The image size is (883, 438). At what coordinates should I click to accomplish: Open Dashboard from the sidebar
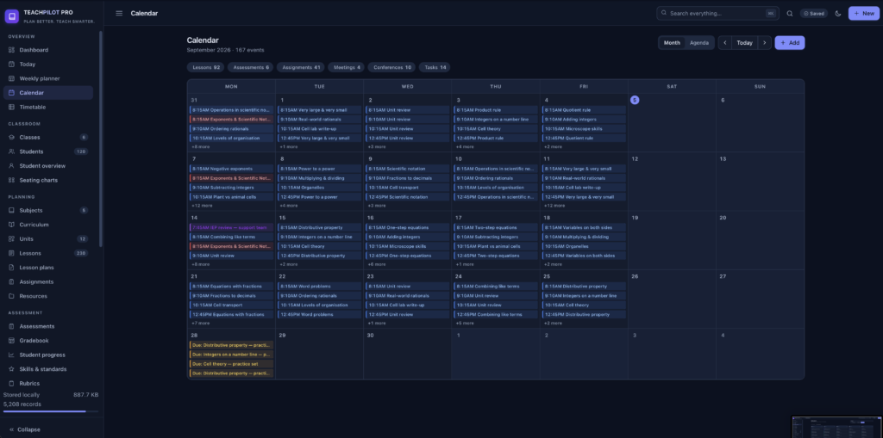[48, 50]
